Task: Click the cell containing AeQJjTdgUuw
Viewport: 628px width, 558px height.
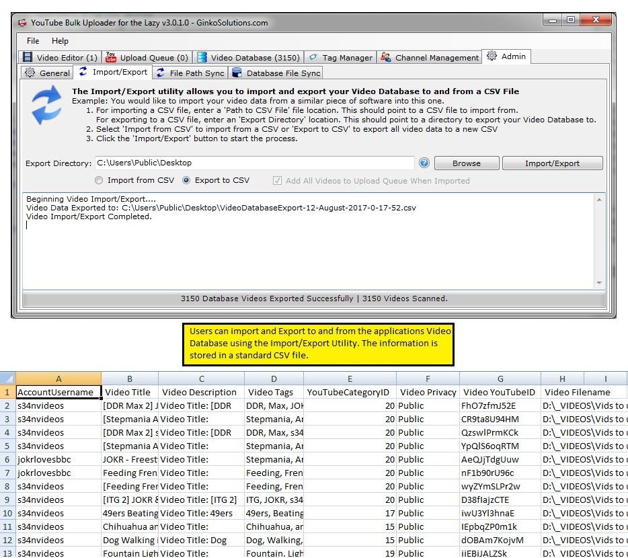Action: tap(500, 459)
